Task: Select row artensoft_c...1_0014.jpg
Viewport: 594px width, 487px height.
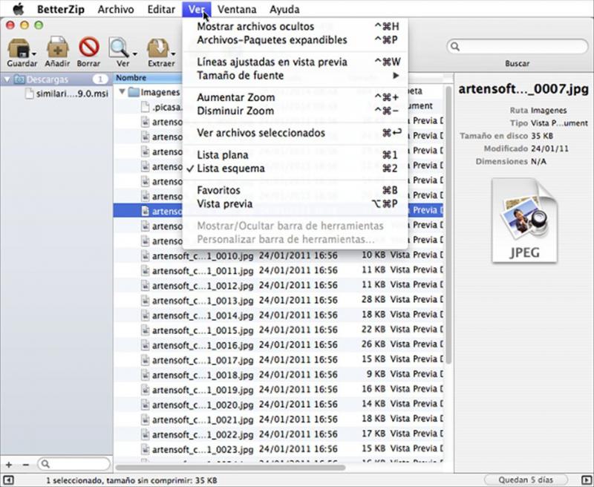Action: click(278, 316)
